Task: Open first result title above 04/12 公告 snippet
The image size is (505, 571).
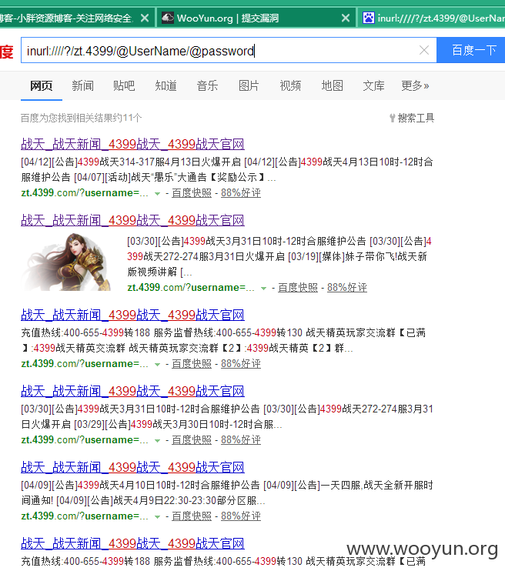Action: click(x=132, y=144)
